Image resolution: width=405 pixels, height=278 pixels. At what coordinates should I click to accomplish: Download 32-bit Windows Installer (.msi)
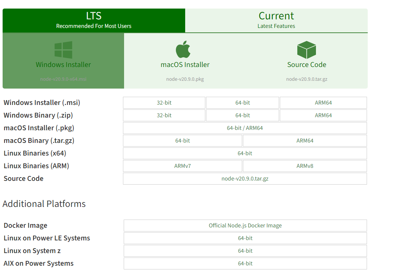click(x=164, y=103)
